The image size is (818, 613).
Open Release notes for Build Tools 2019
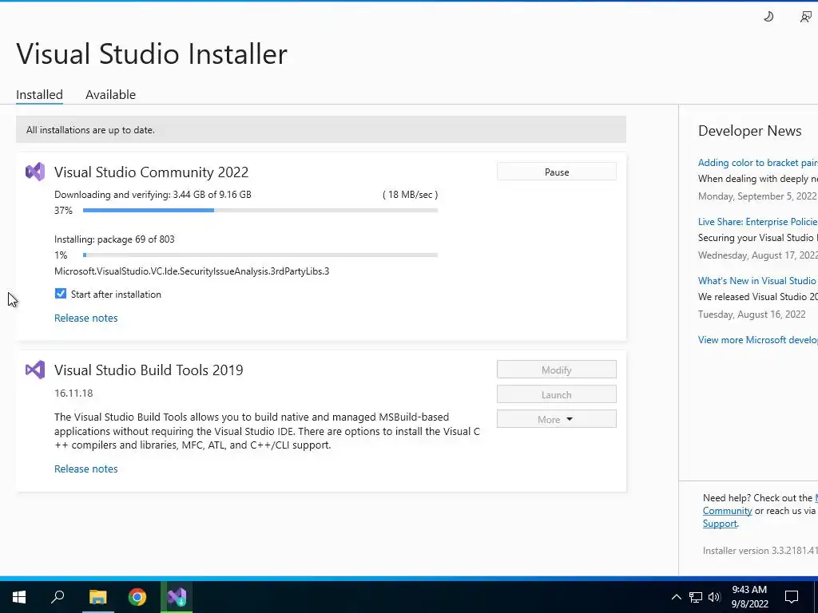(x=86, y=469)
